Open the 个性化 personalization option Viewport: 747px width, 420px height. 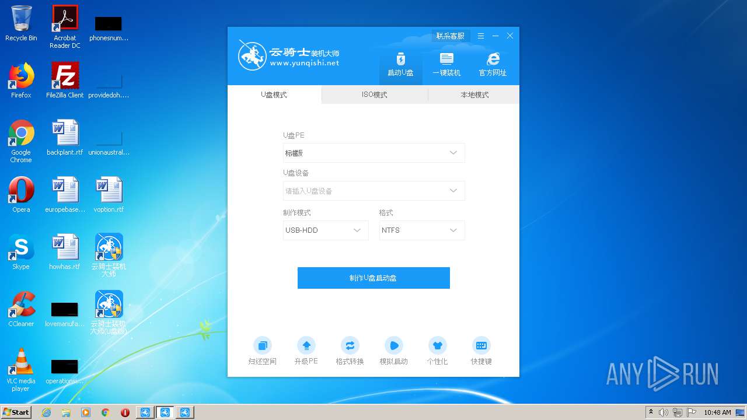pyautogui.click(x=437, y=351)
